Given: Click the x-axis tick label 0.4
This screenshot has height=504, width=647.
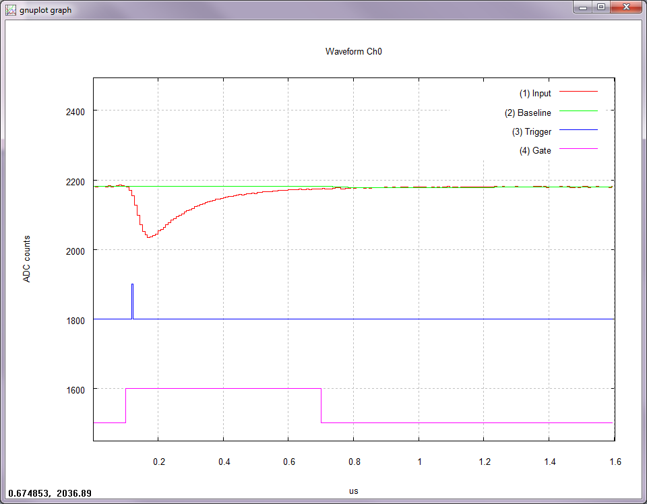Looking at the screenshot, I should click(224, 462).
